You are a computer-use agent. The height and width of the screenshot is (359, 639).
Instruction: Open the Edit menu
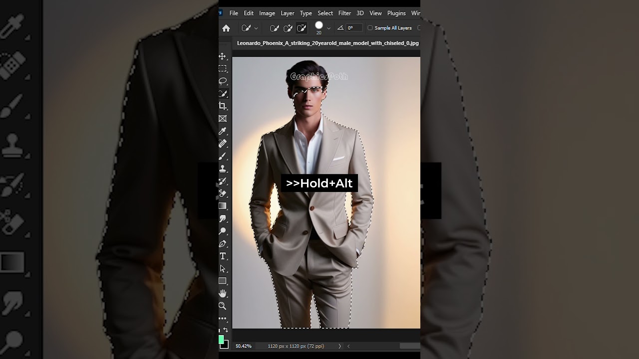pyautogui.click(x=249, y=13)
